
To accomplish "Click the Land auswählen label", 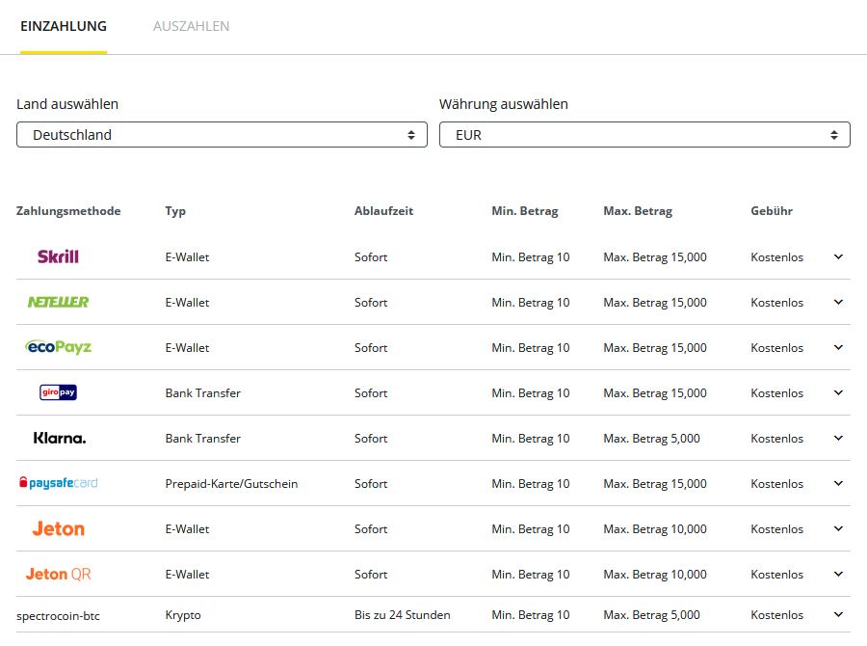I will click(67, 104).
